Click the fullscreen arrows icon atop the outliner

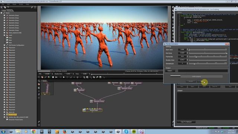click(x=35, y=7)
